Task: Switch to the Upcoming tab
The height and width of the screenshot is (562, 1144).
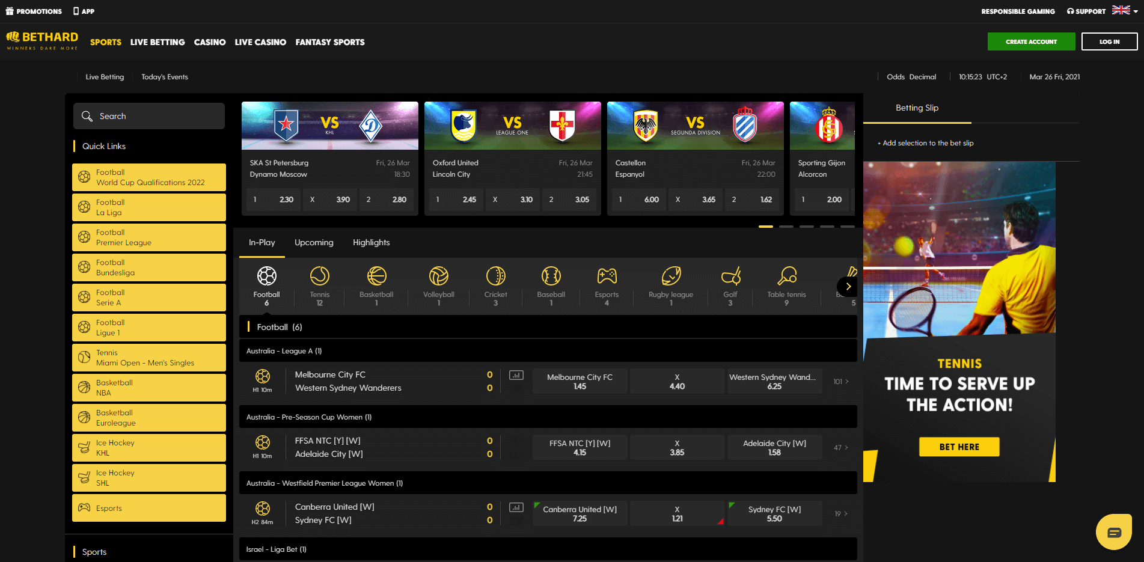Action: click(x=313, y=243)
